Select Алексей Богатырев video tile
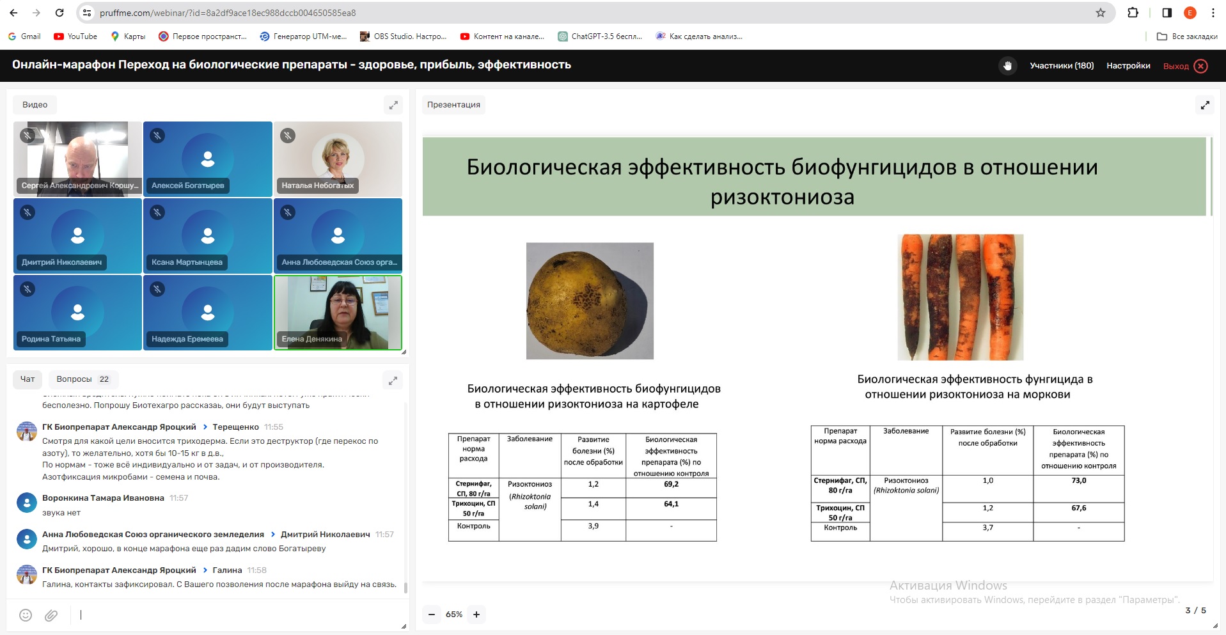 point(208,159)
